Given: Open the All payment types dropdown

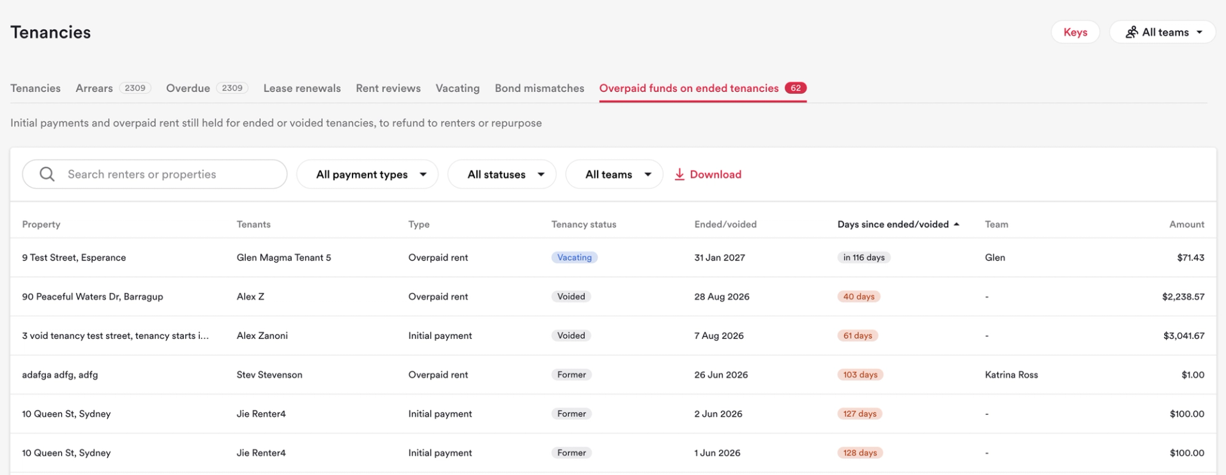Looking at the screenshot, I should (x=367, y=174).
